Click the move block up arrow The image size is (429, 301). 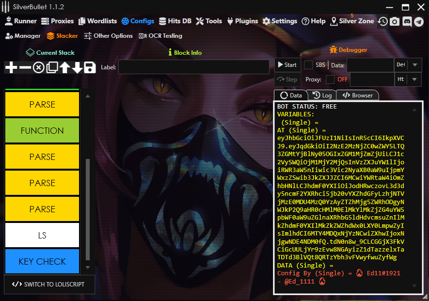(x=65, y=67)
